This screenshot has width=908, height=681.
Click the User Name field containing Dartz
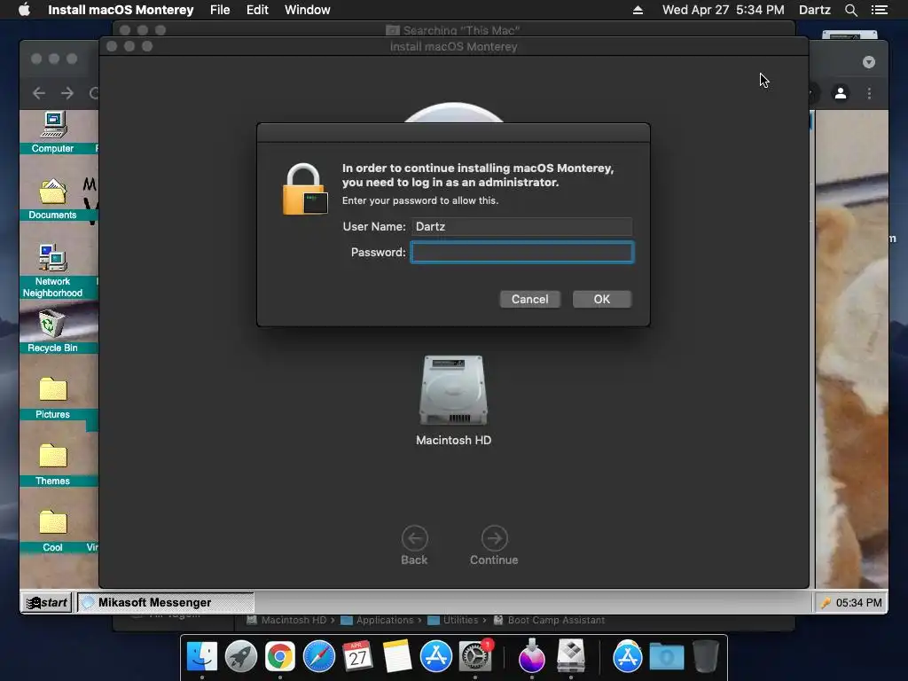click(521, 226)
